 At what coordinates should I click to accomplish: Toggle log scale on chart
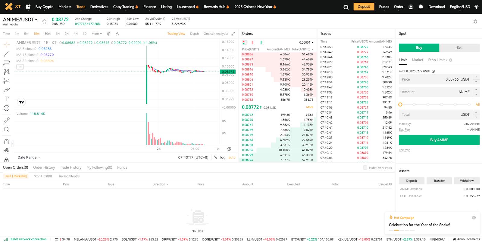(x=223, y=158)
